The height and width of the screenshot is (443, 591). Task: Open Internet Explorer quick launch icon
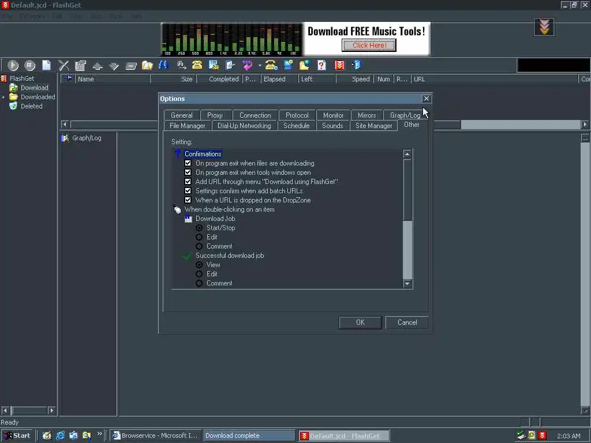[60, 436]
